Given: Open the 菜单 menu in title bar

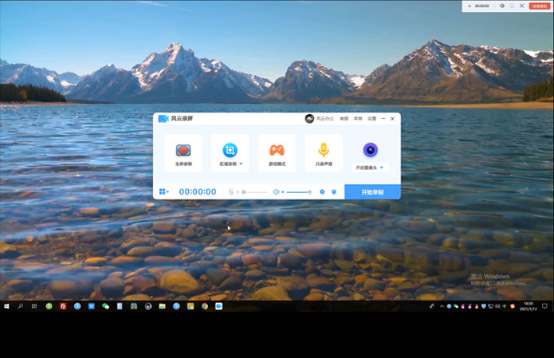Looking at the screenshot, I should click(x=358, y=119).
